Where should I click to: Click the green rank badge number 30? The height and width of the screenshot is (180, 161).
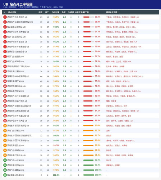5,160
